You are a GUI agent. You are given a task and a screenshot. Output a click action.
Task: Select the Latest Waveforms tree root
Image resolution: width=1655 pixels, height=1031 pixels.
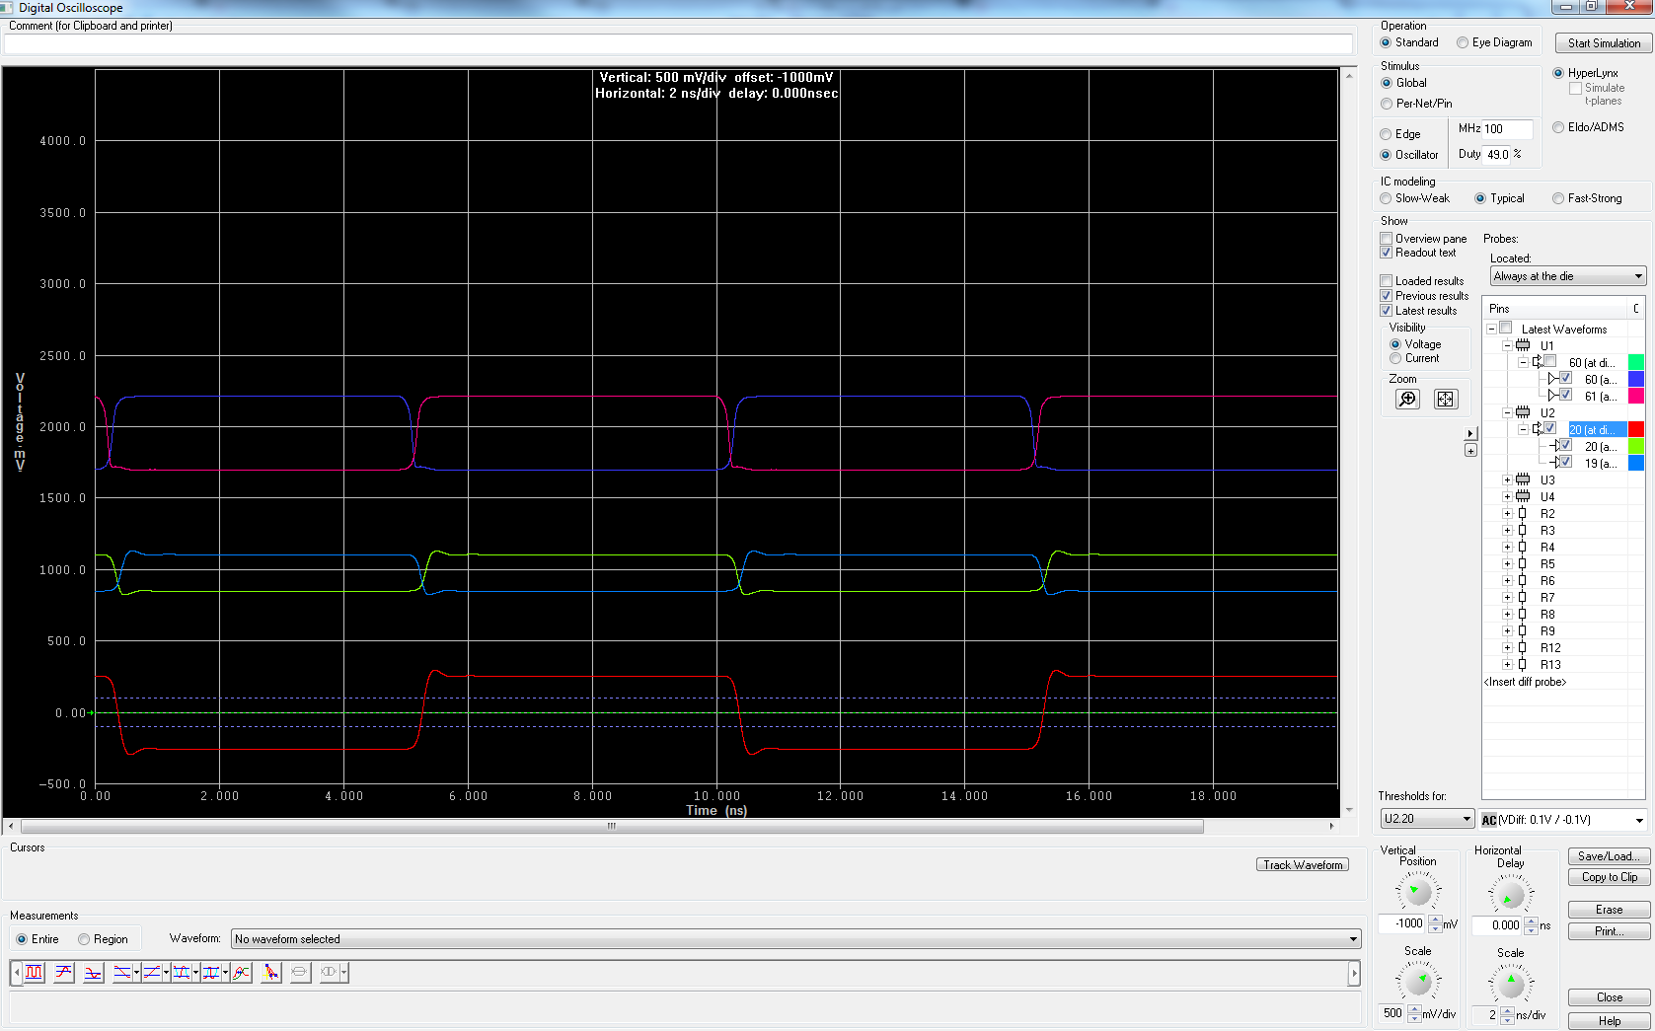click(x=1563, y=329)
